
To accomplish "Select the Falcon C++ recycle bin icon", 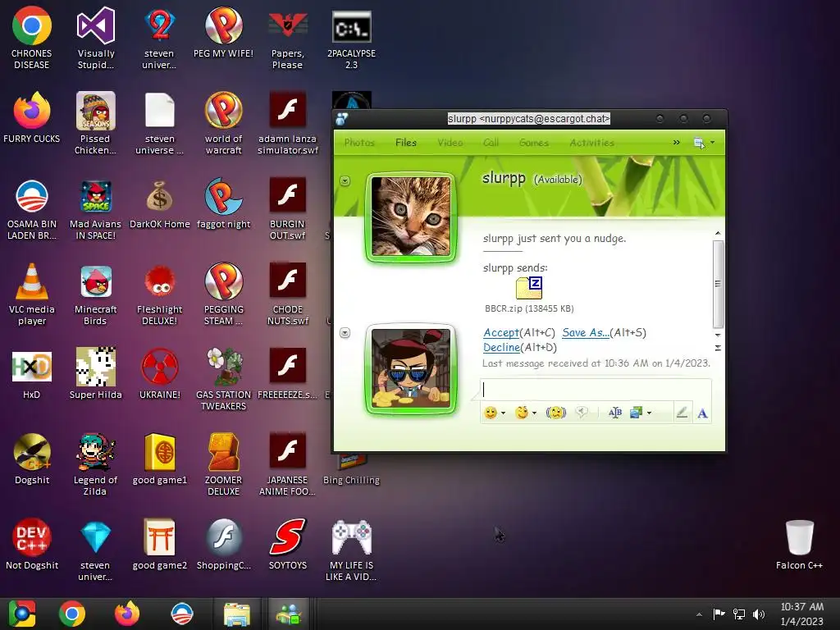I will (x=799, y=545).
